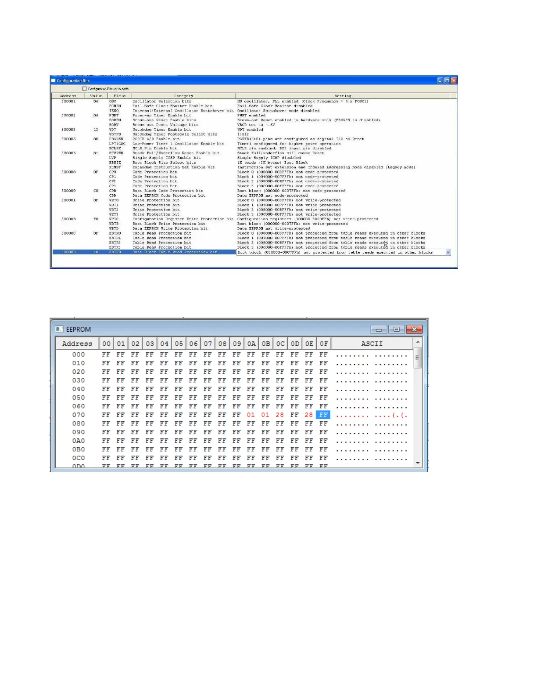537x696 pixels.
Task: Click the 'VBOR set to 4.6V' setting
Action: [x=256, y=125]
